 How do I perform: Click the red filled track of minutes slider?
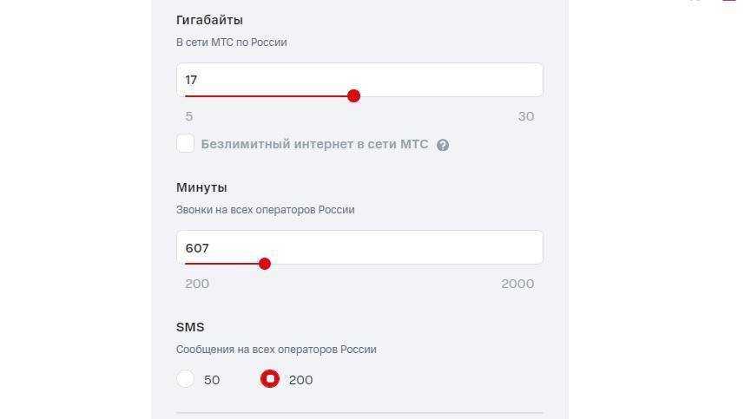point(223,264)
